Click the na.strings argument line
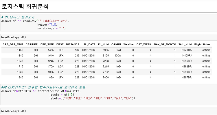Viewport: 217px width, 115px height. (x=52, y=28)
